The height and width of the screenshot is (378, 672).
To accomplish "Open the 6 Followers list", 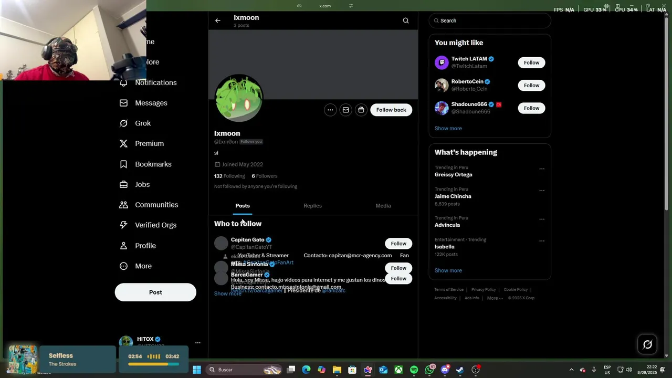I will point(265,176).
